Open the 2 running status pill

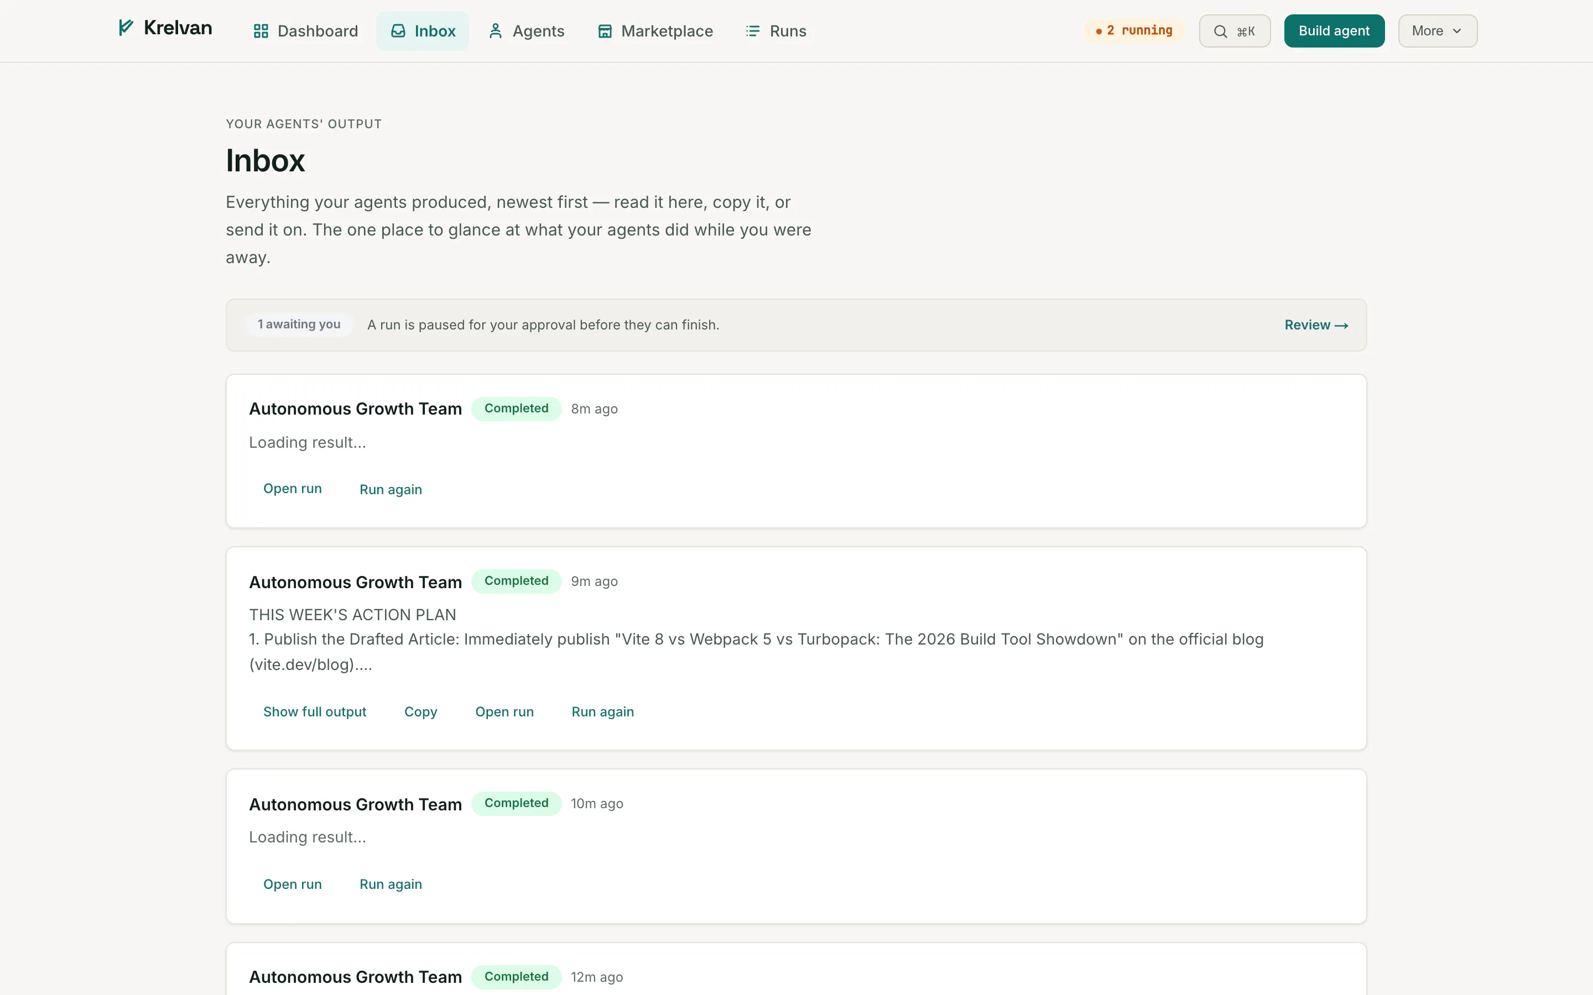point(1134,31)
